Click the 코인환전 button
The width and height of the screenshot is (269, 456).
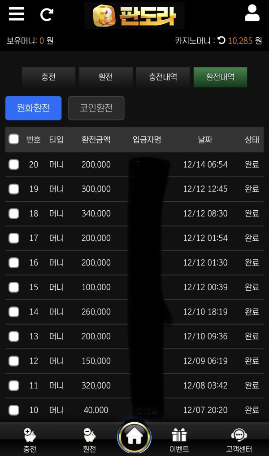(x=96, y=108)
